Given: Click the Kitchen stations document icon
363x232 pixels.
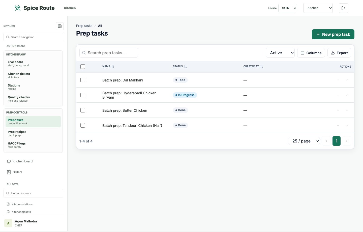Looking at the screenshot, I should click(8, 204).
